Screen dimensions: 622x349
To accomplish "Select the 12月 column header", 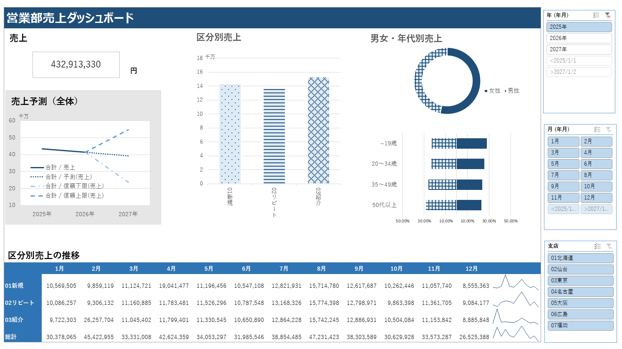I will coord(471,269).
